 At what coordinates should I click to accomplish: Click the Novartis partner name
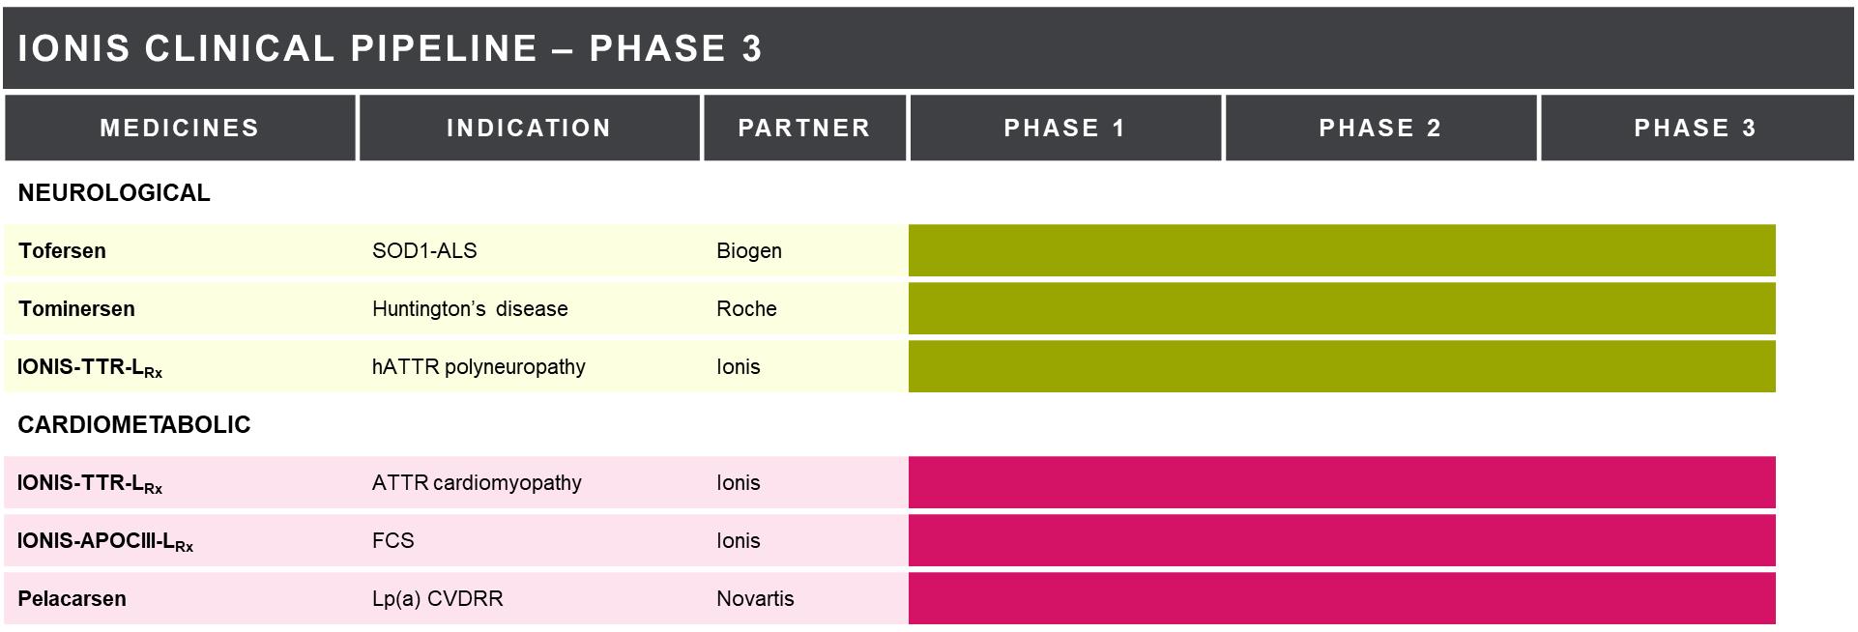pyautogui.click(x=755, y=599)
